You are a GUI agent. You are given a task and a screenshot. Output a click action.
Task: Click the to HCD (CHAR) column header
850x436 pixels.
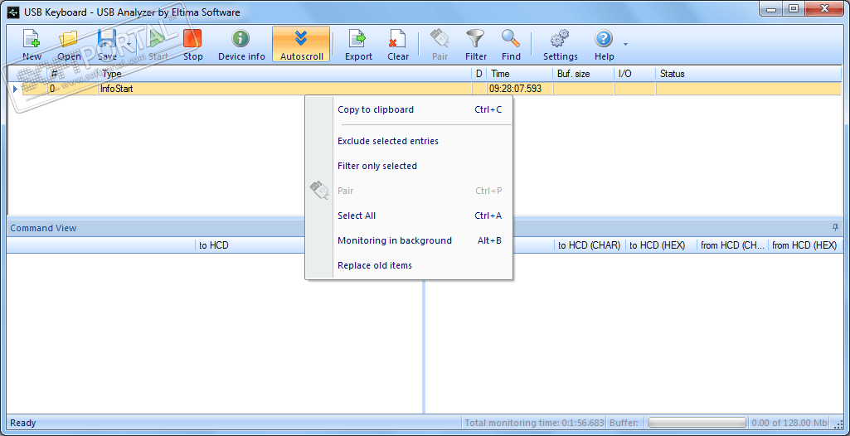pos(590,245)
